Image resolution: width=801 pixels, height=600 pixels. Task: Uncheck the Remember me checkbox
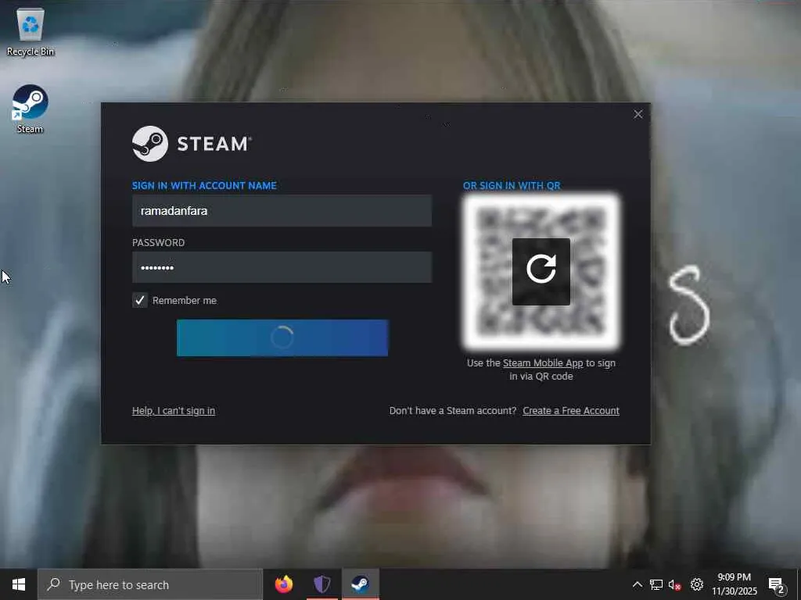pos(140,300)
